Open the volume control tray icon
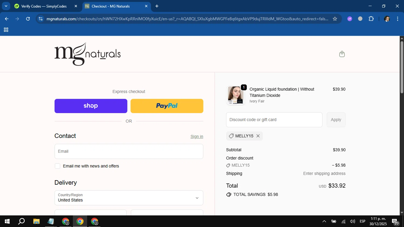Image resolution: width=404 pixels, height=227 pixels. 353,221
